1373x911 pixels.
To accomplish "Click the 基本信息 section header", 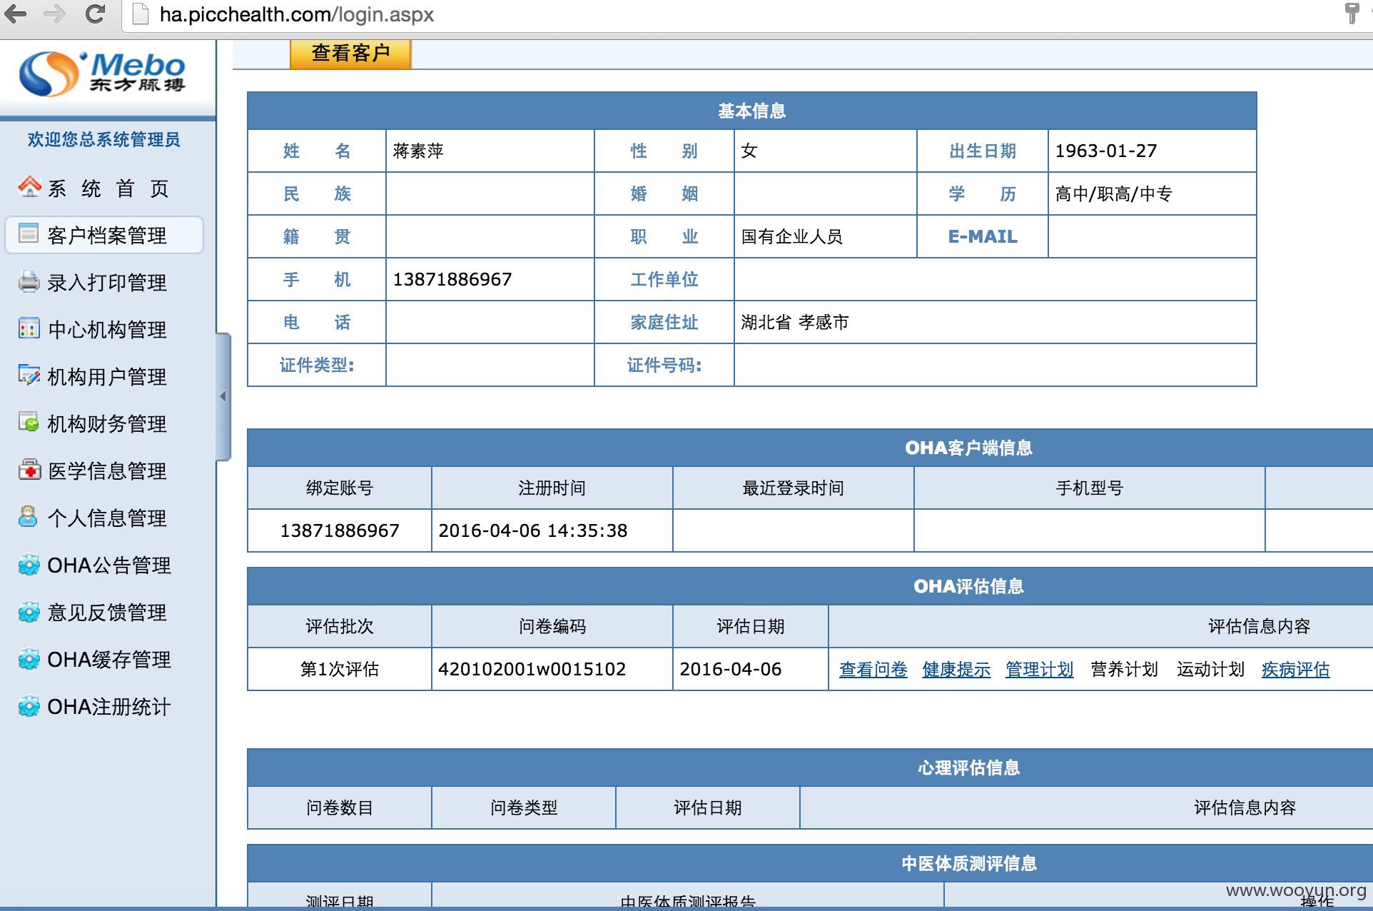I will (751, 111).
